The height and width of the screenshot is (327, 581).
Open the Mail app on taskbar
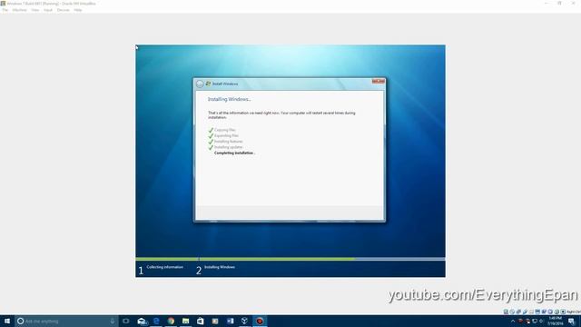142,321
